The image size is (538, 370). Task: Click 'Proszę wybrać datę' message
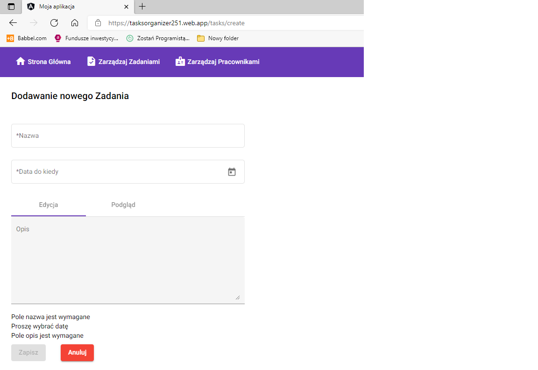40,326
